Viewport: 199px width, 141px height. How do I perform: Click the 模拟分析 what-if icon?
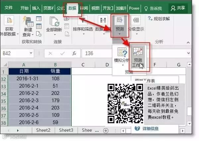(x=122, y=52)
